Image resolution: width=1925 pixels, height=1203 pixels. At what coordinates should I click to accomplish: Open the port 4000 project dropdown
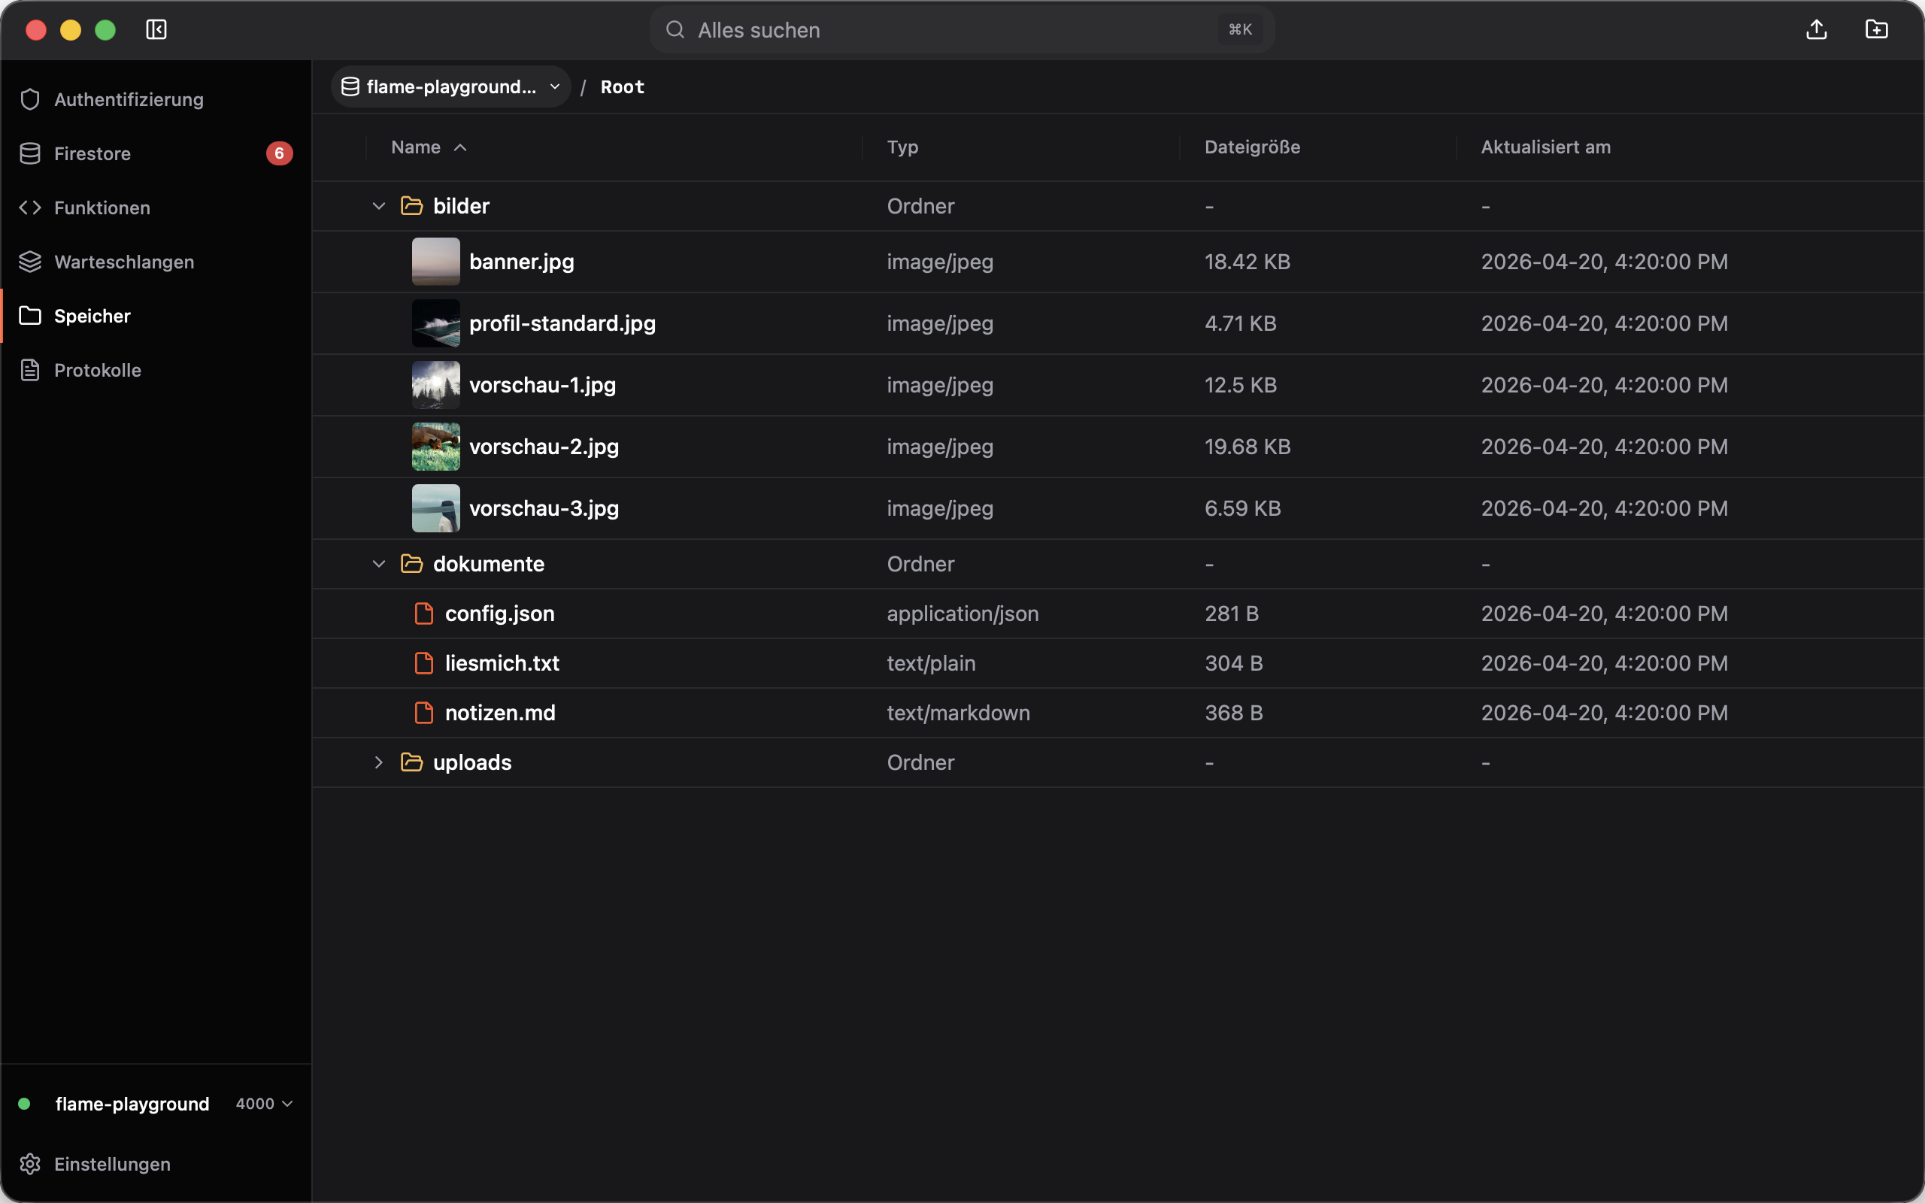tap(265, 1104)
